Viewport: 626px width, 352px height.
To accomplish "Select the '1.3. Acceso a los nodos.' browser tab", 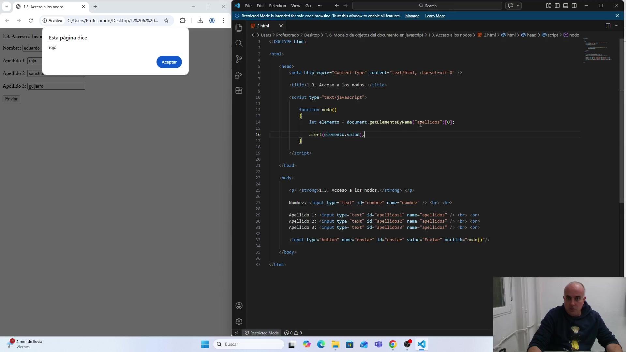I will pyautogui.click(x=51, y=7).
